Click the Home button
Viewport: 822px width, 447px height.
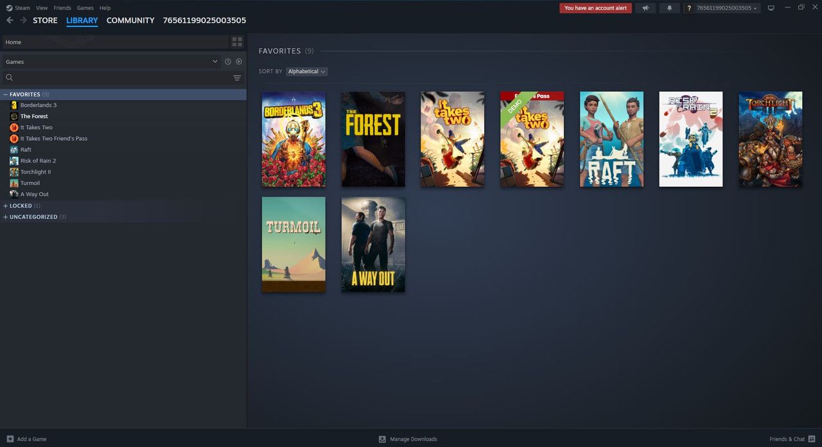click(115, 42)
